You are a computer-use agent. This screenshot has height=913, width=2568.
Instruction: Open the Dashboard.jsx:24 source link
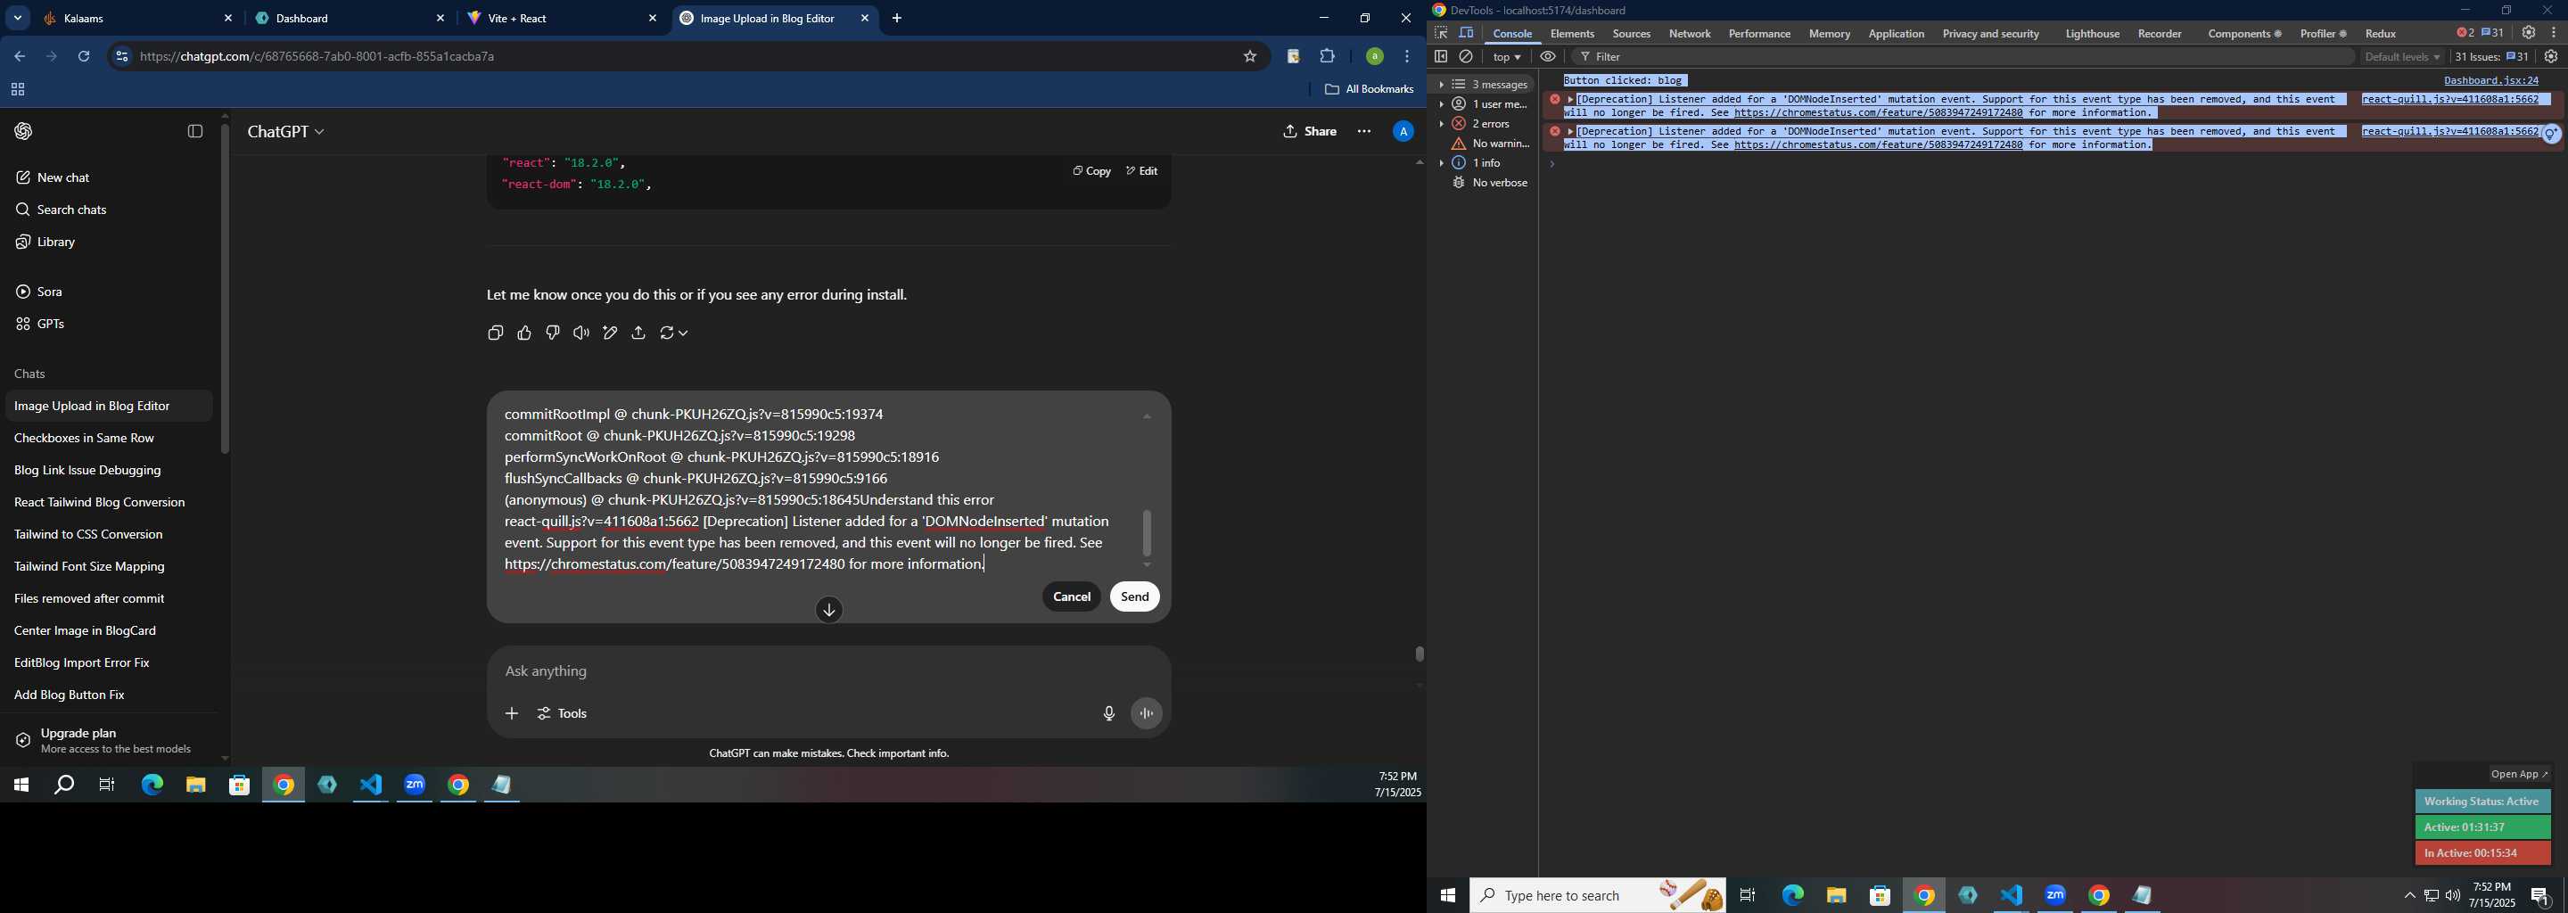coord(2490,81)
